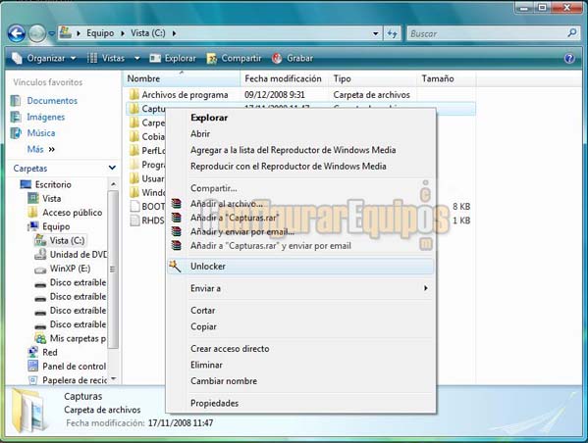This screenshot has height=443, width=588.
Task: Open the Organizar dropdown menu
Action: point(44,58)
